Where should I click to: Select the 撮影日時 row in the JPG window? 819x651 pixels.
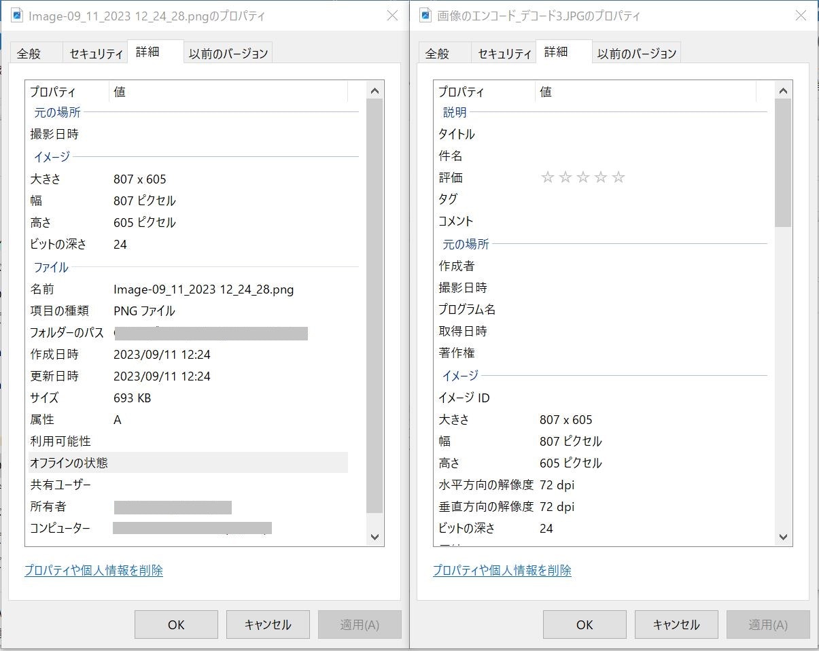point(595,287)
